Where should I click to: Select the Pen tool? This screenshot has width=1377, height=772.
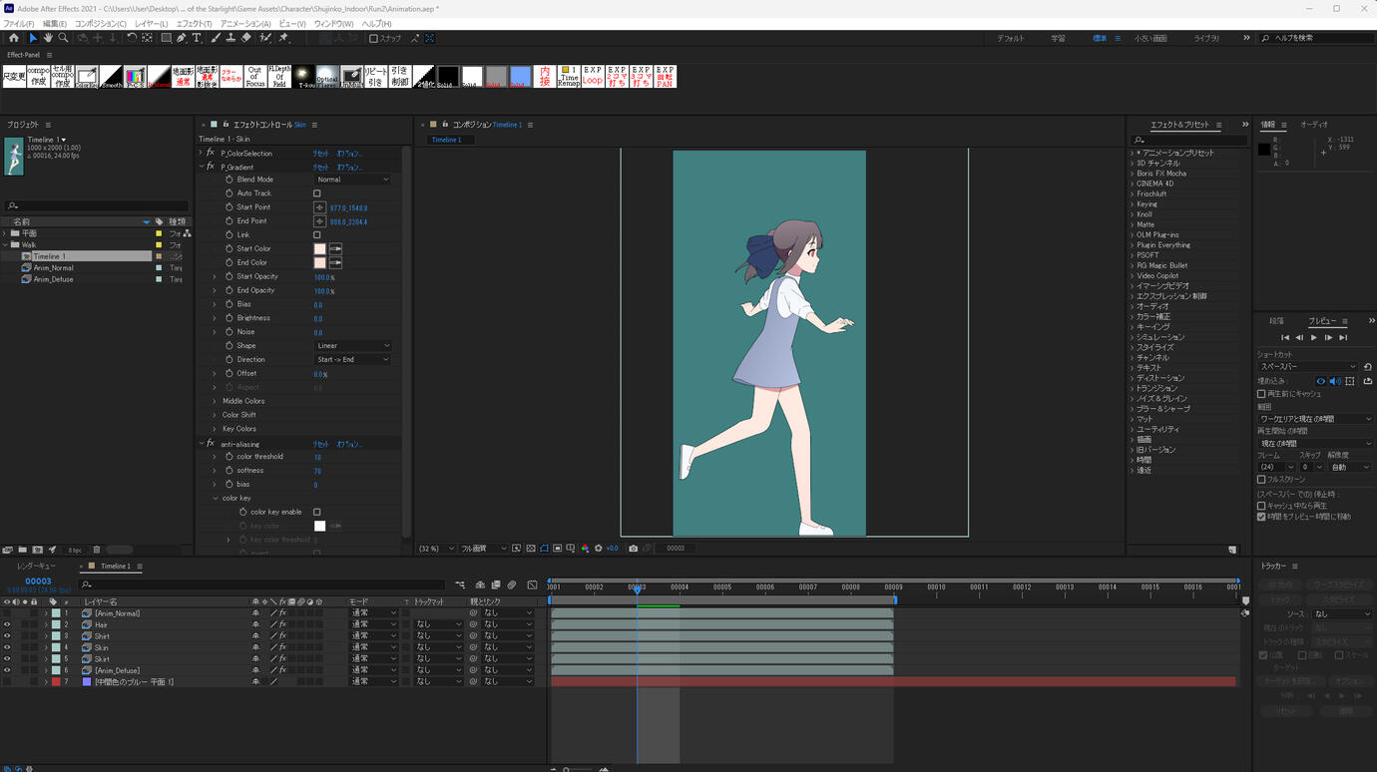[x=181, y=38]
